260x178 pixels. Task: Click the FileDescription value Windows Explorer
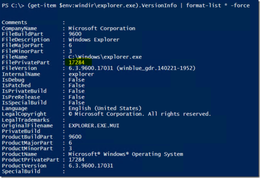pyautogui.click(x=94, y=40)
